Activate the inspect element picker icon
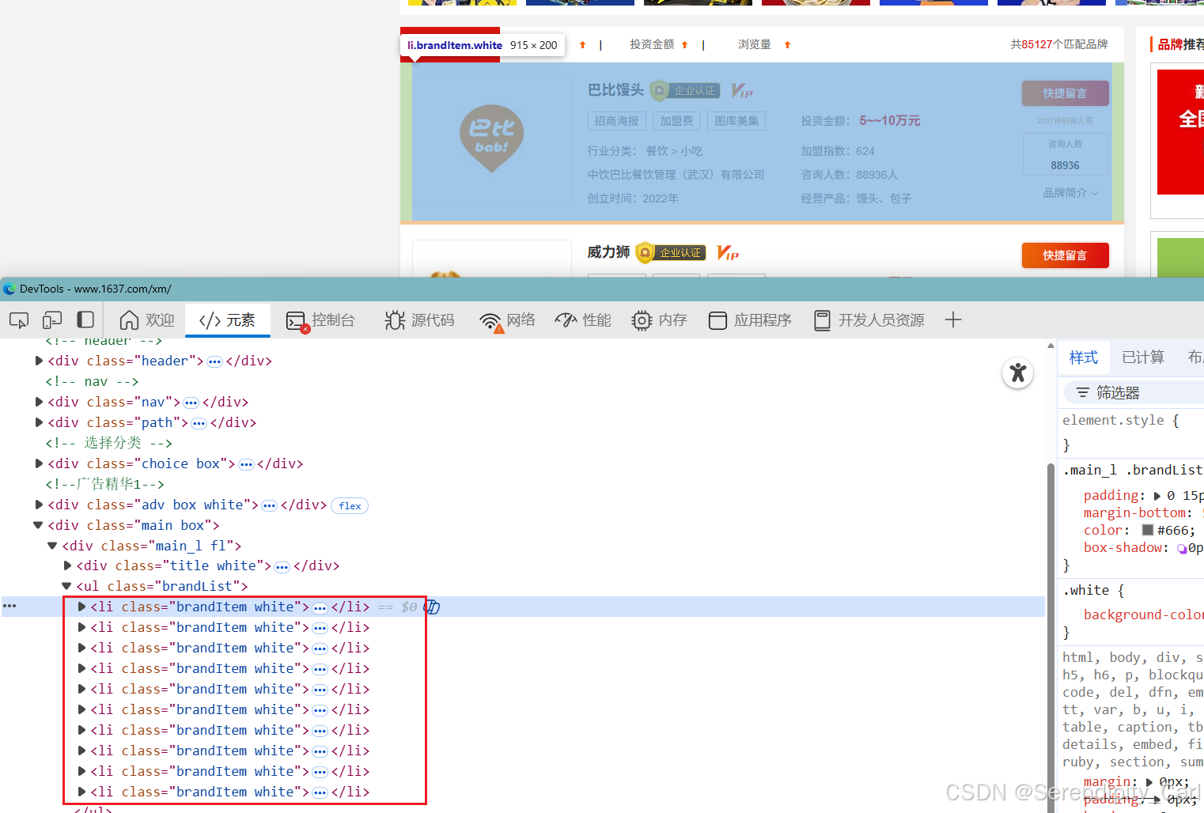The width and height of the screenshot is (1204, 813). coord(19,320)
